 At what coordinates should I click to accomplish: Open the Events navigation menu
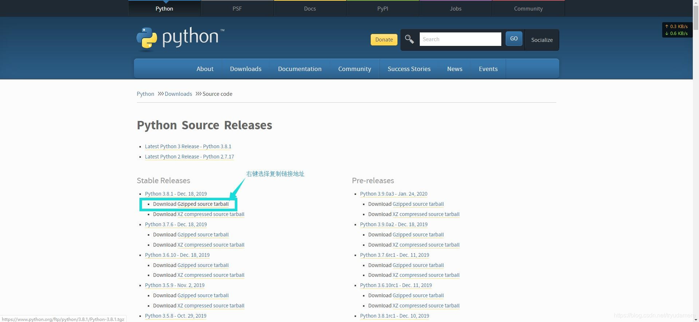[x=488, y=69]
